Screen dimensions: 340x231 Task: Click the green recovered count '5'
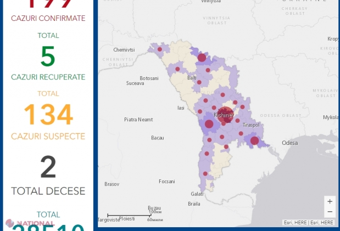click(48, 56)
